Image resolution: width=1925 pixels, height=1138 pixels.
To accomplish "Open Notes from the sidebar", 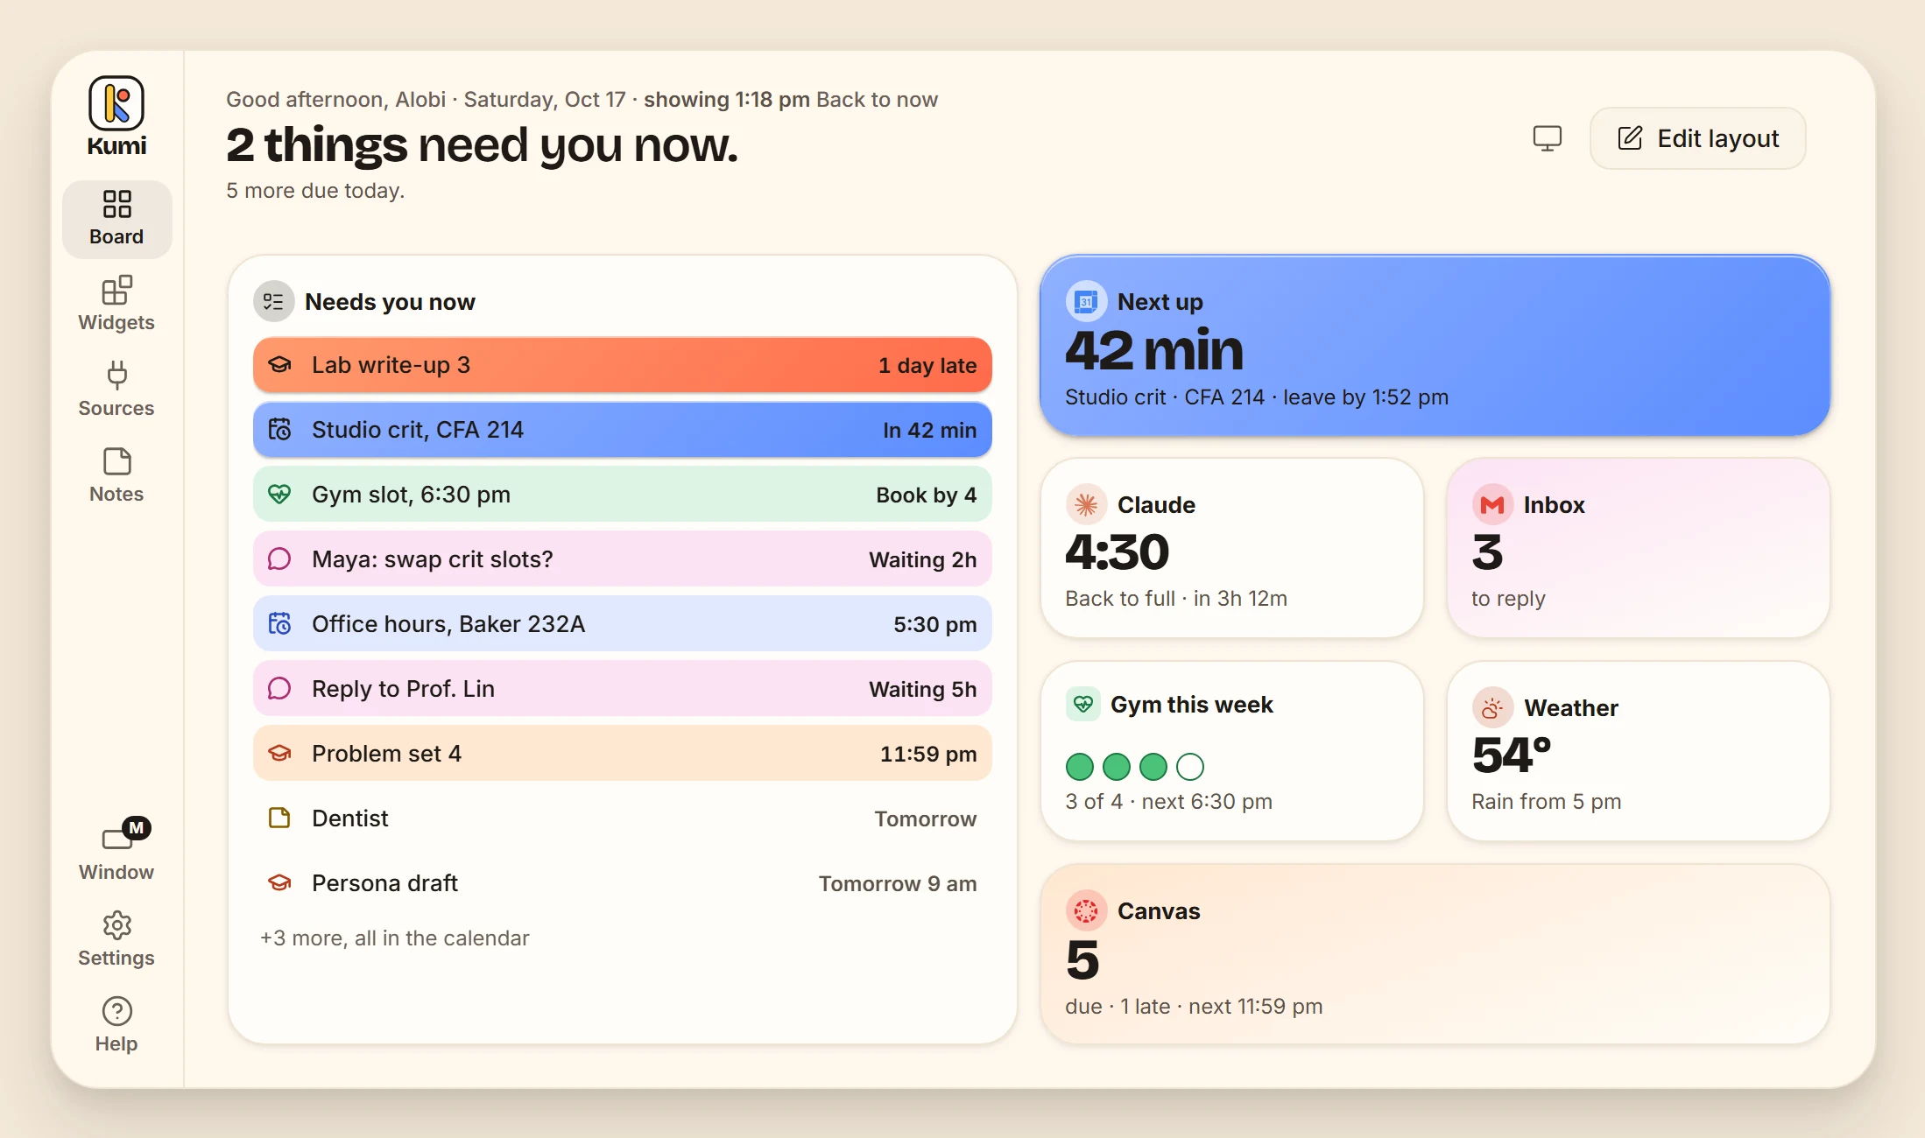I will (x=116, y=475).
